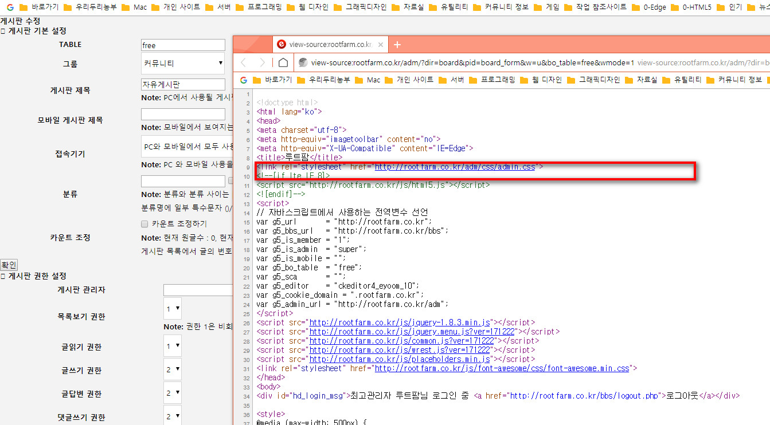The image size is (770, 425).
Task: Open 바로가기 bookmarks in the view-source window
Action: pyautogui.click(x=272, y=80)
